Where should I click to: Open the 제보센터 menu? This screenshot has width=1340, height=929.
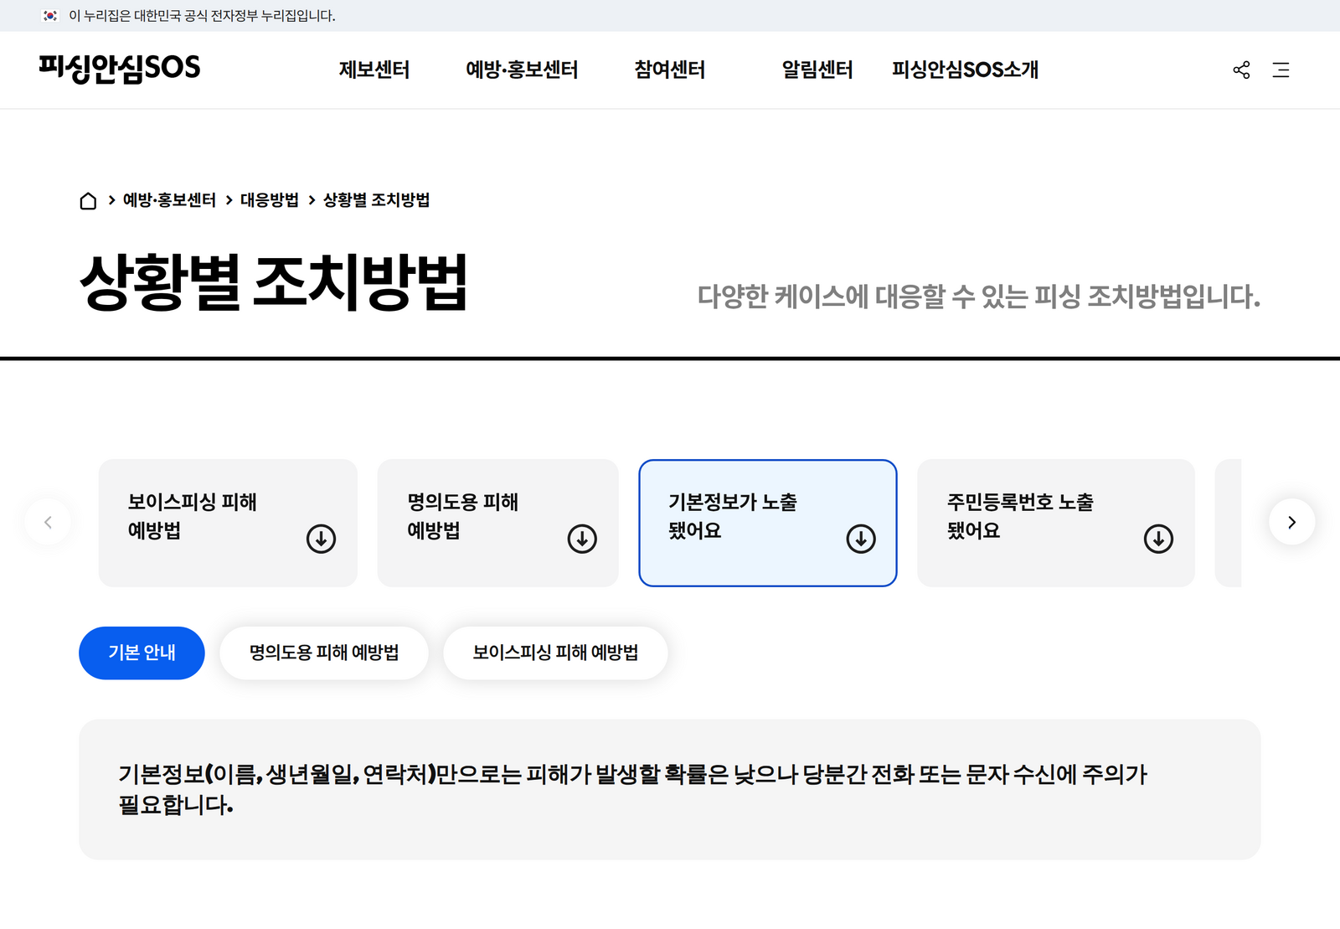pos(374,70)
